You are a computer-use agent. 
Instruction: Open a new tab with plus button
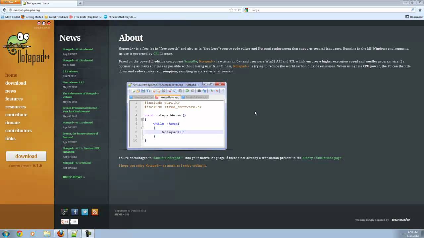pyautogui.click(x=80, y=3)
